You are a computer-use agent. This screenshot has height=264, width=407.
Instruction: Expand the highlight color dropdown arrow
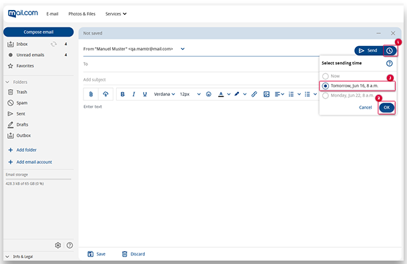[245, 94]
